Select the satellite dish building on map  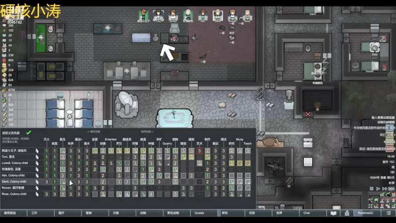[126, 105]
